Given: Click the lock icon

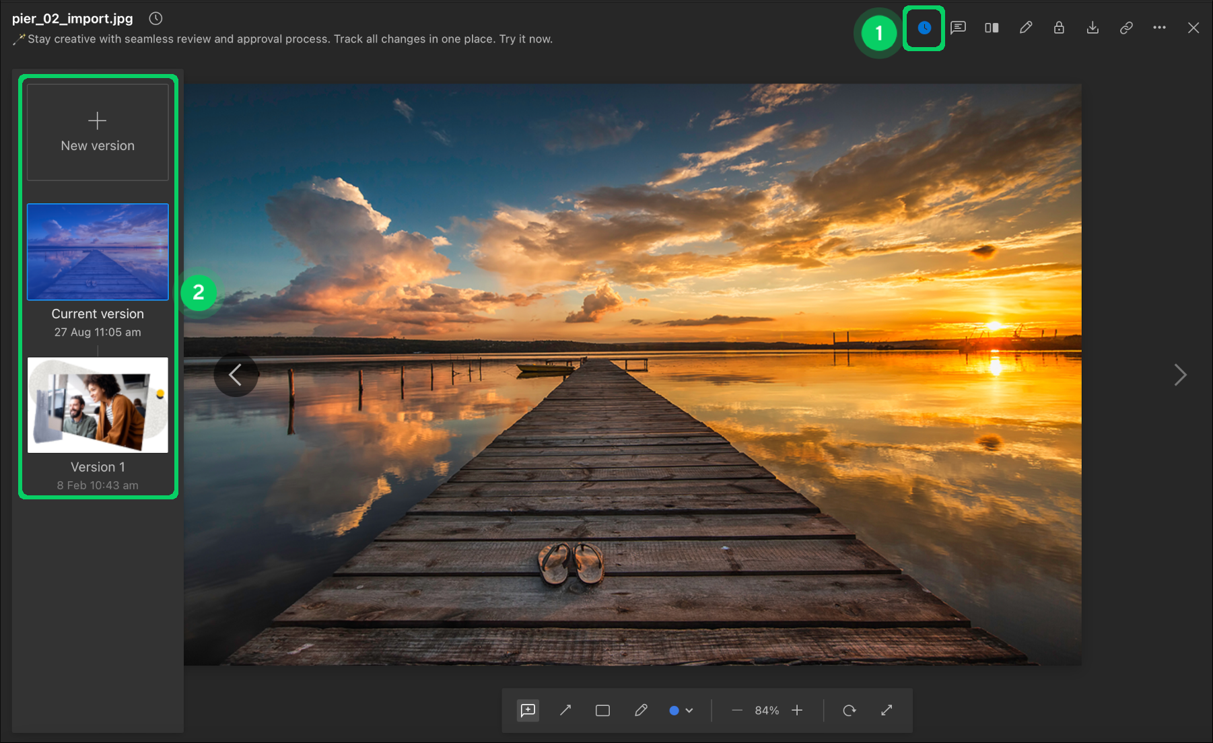Looking at the screenshot, I should pos(1059,28).
